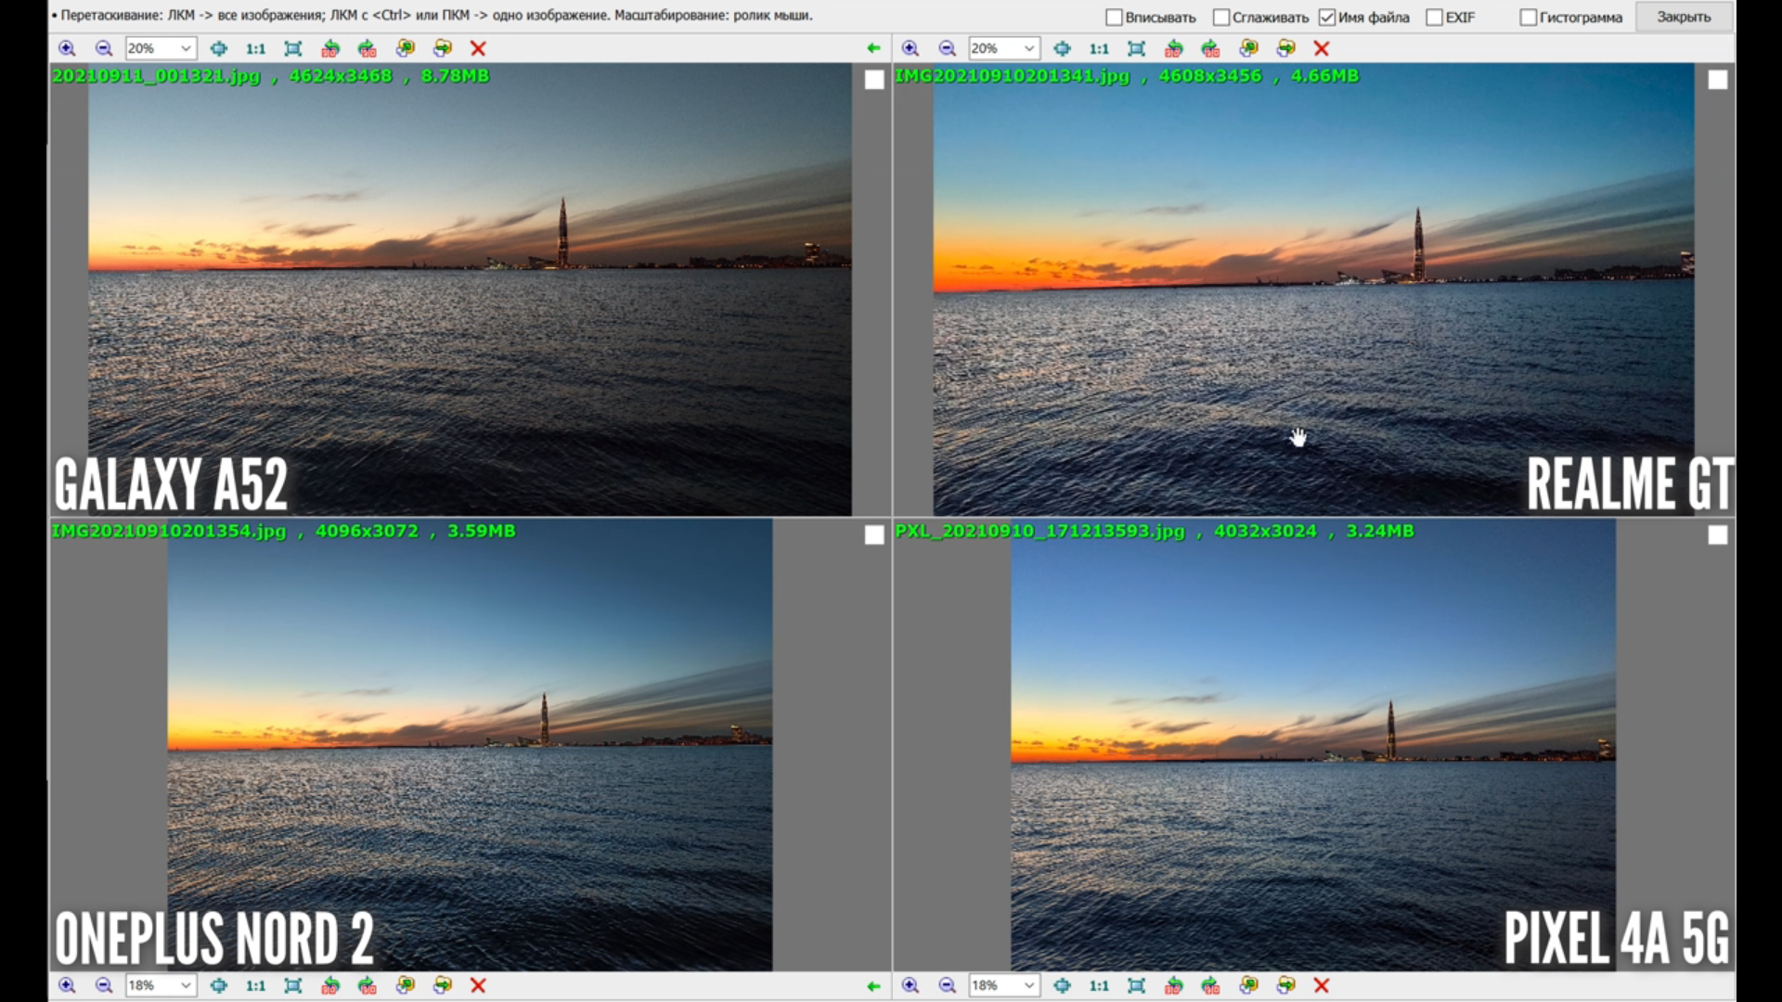Show the Гистограмма histogram option
Image resolution: width=1782 pixels, height=1002 pixels.
pyautogui.click(x=1529, y=18)
